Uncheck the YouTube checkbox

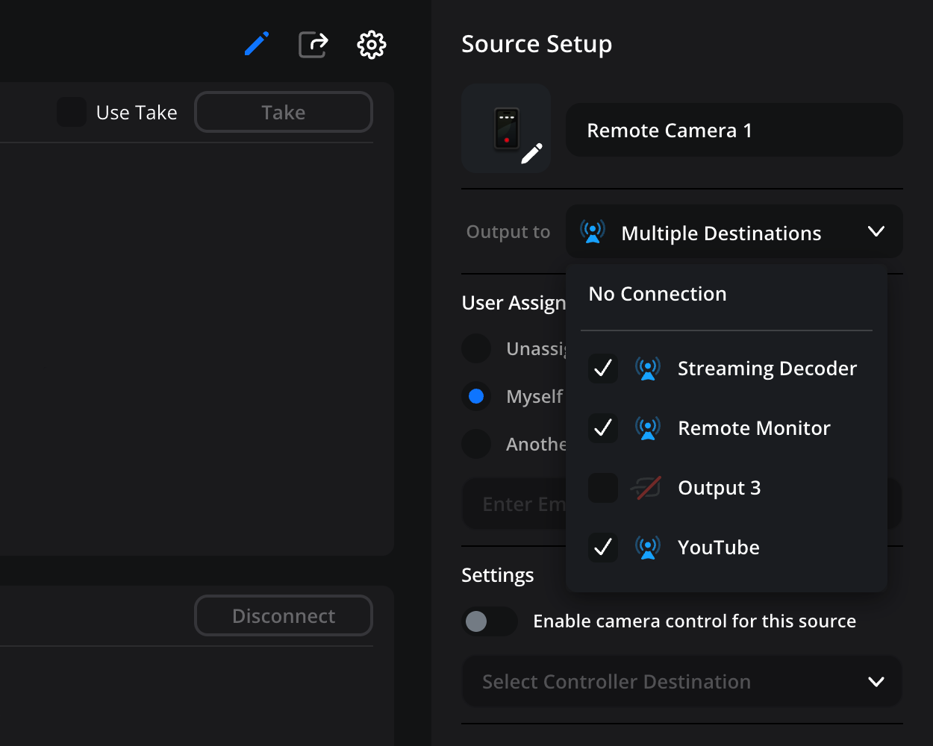pos(603,548)
